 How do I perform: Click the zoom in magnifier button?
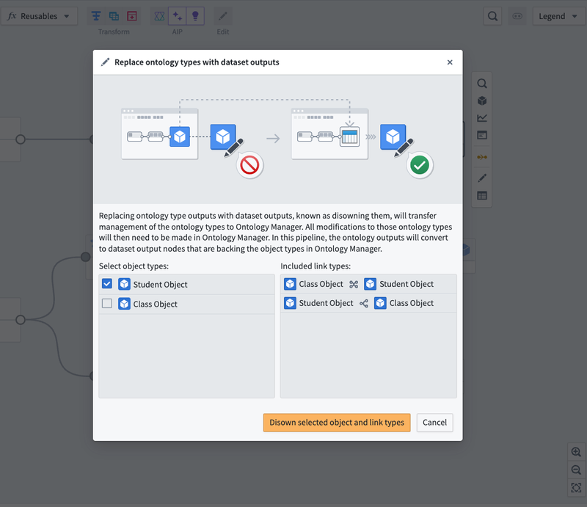click(x=576, y=453)
